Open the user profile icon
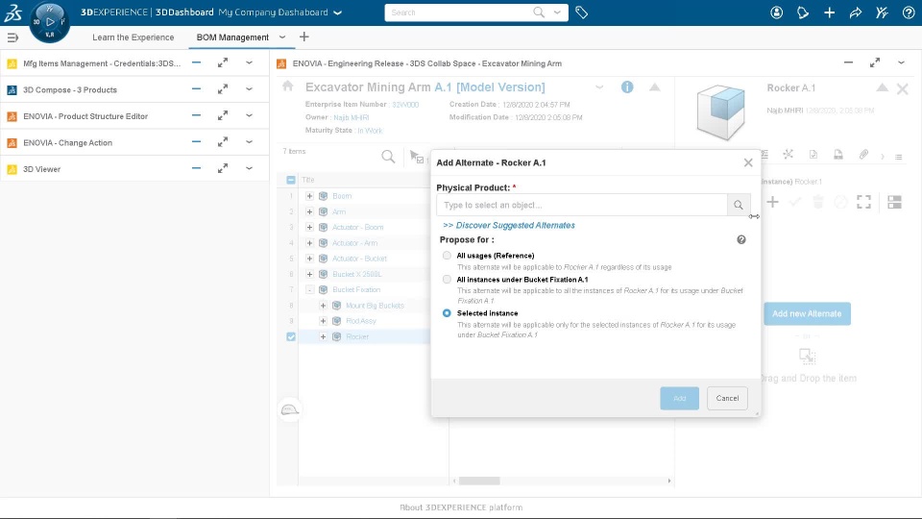 (x=776, y=12)
